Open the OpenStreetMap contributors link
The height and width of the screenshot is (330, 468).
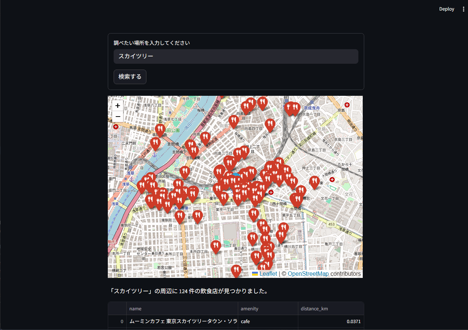click(308, 274)
